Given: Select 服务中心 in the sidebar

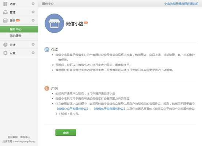Looking at the screenshot, I should [x=19, y=29].
